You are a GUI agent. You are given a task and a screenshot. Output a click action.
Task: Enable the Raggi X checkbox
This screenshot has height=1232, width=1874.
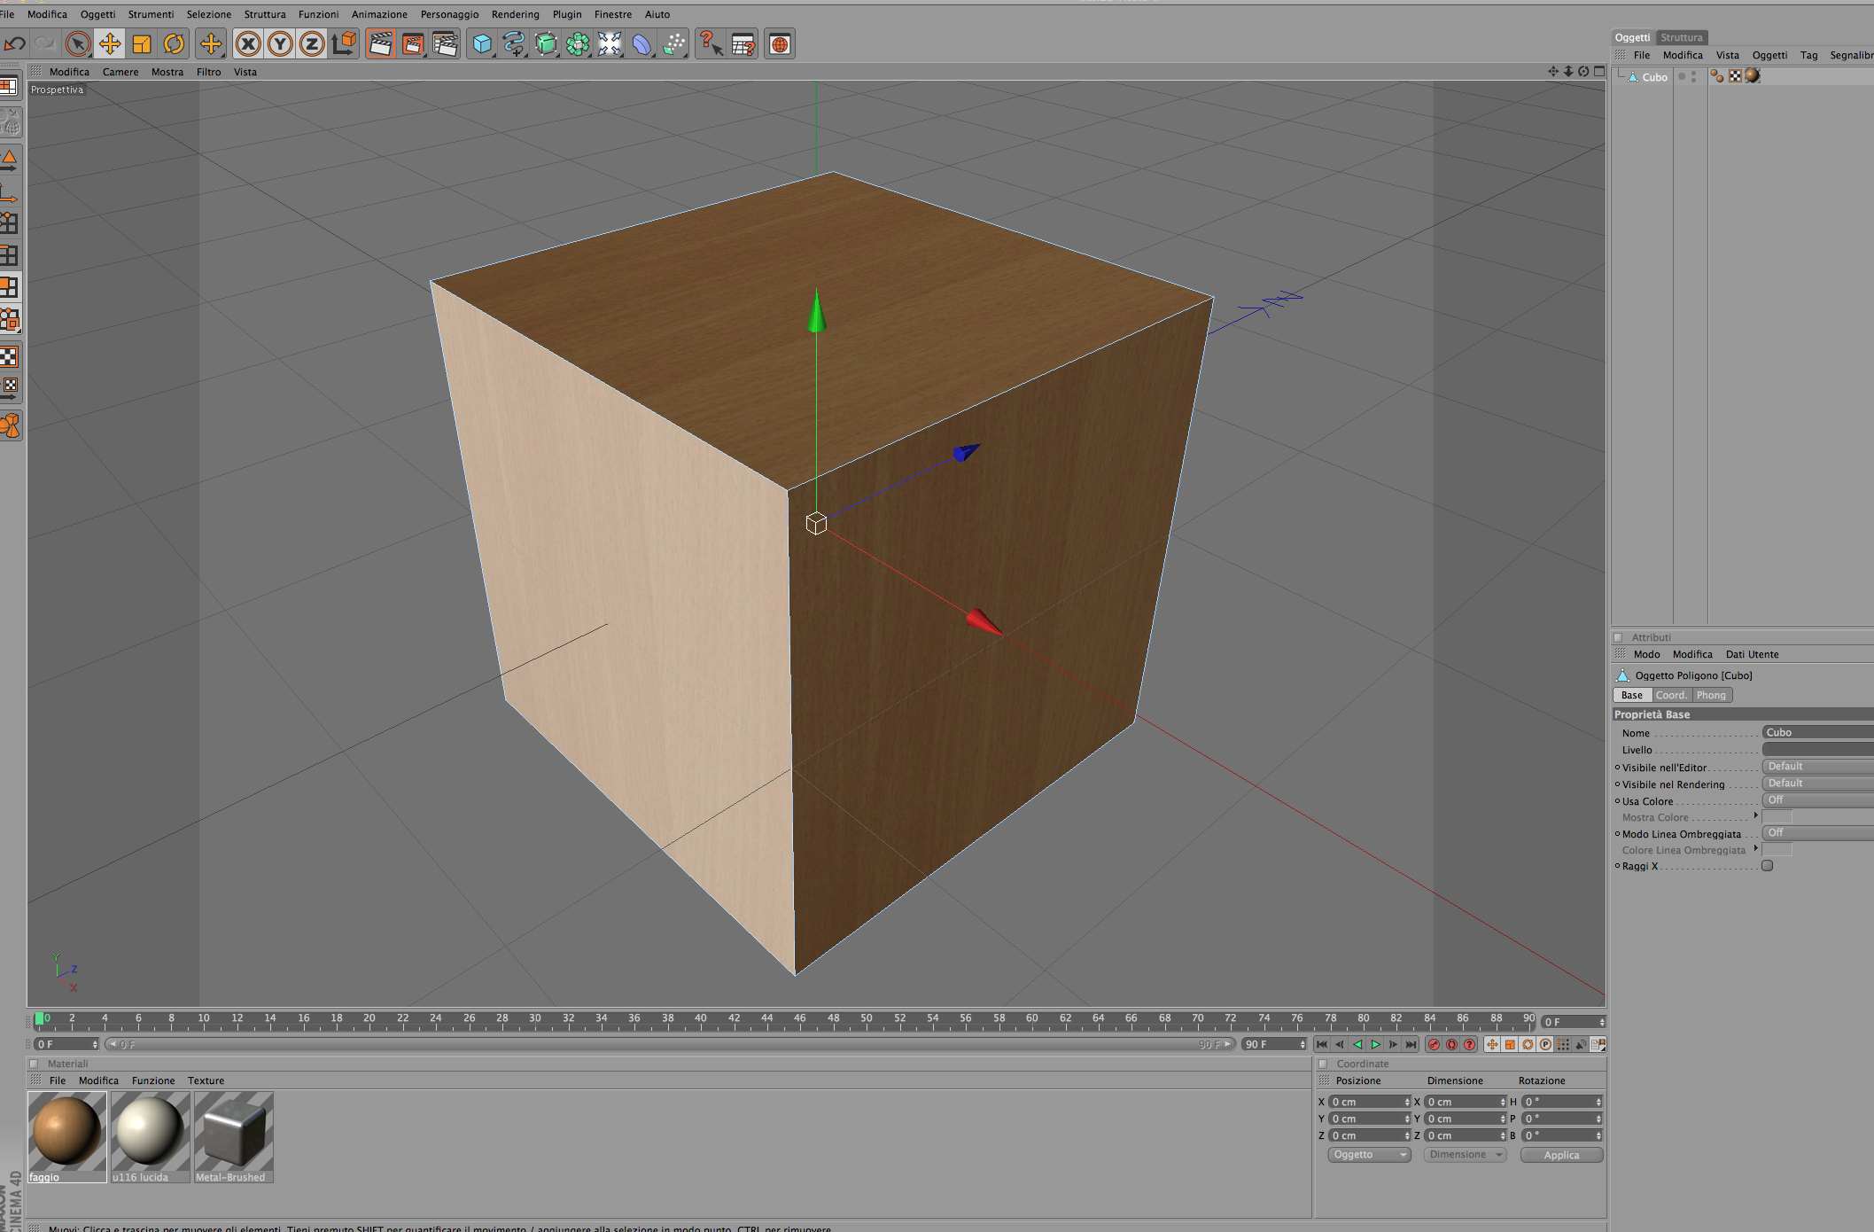(x=1767, y=866)
